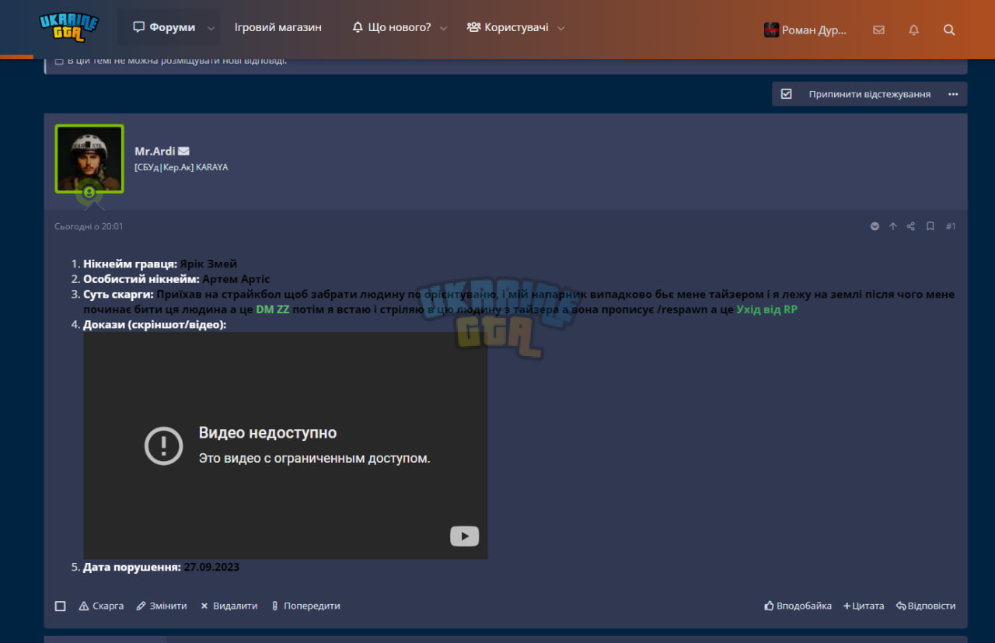This screenshot has width=995, height=643.
Task: Click the Ухід від RP green text
Action: pyautogui.click(x=767, y=309)
